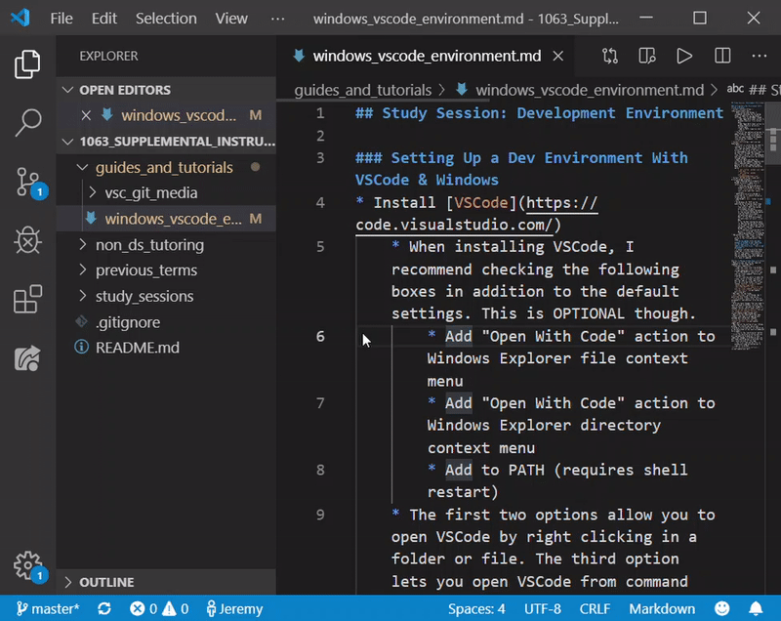Open the Edit menu
Screen dimensions: 781x621
104,19
